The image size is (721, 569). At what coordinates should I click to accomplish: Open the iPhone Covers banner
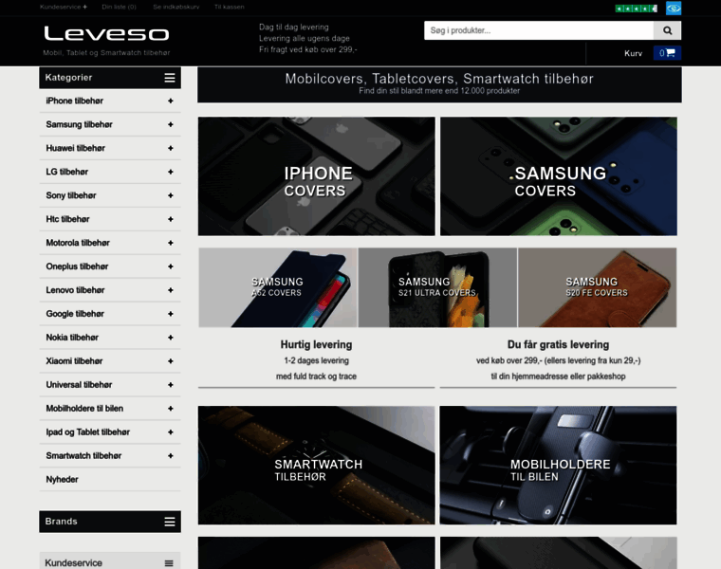[x=316, y=176]
